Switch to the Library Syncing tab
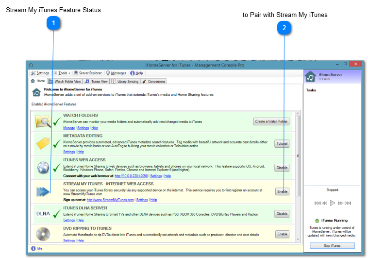368x259 pixels. click(125, 82)
